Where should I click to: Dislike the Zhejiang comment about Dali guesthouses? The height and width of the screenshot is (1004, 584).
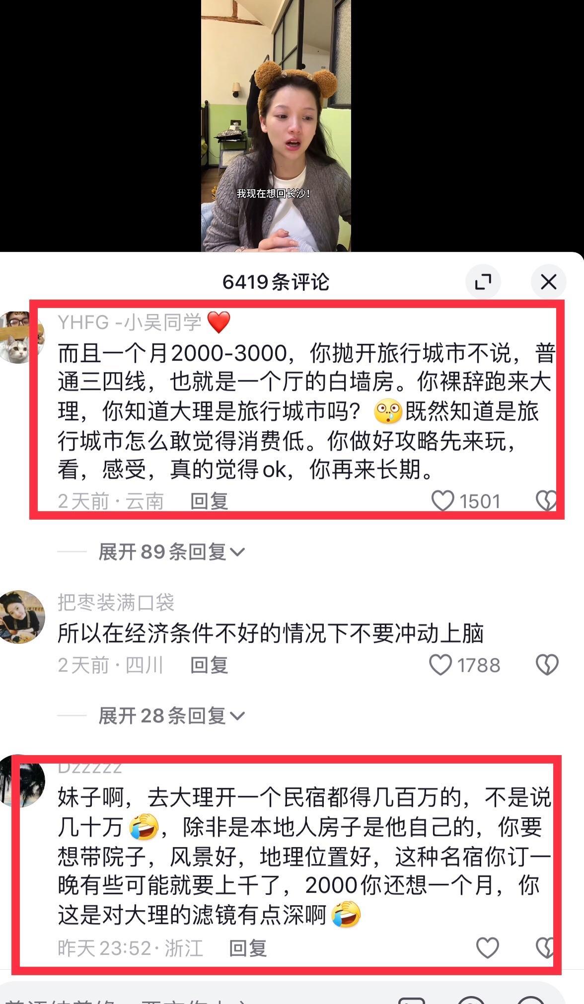point(546,948)
